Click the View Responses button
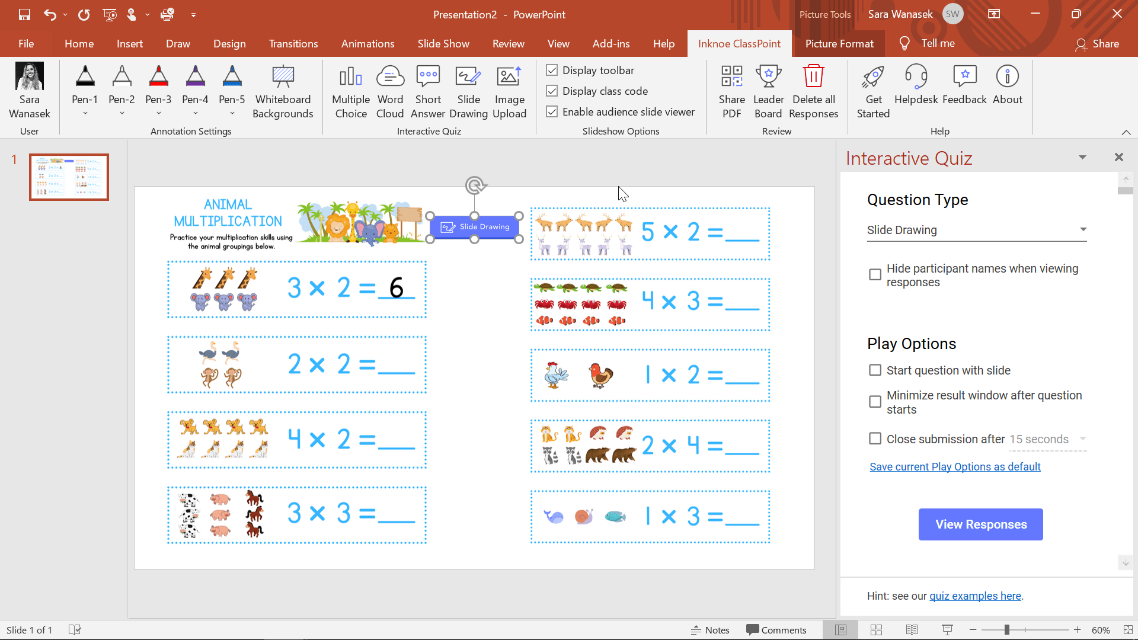The height and width of the screenshot is (640, 1138). tap(981, 524)
